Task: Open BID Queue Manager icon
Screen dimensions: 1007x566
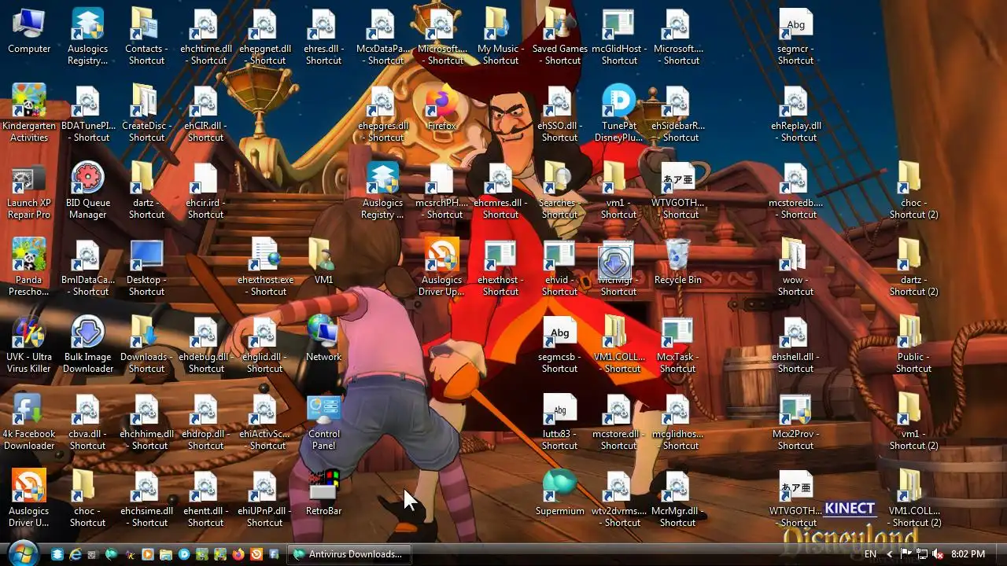Action: 87,191
